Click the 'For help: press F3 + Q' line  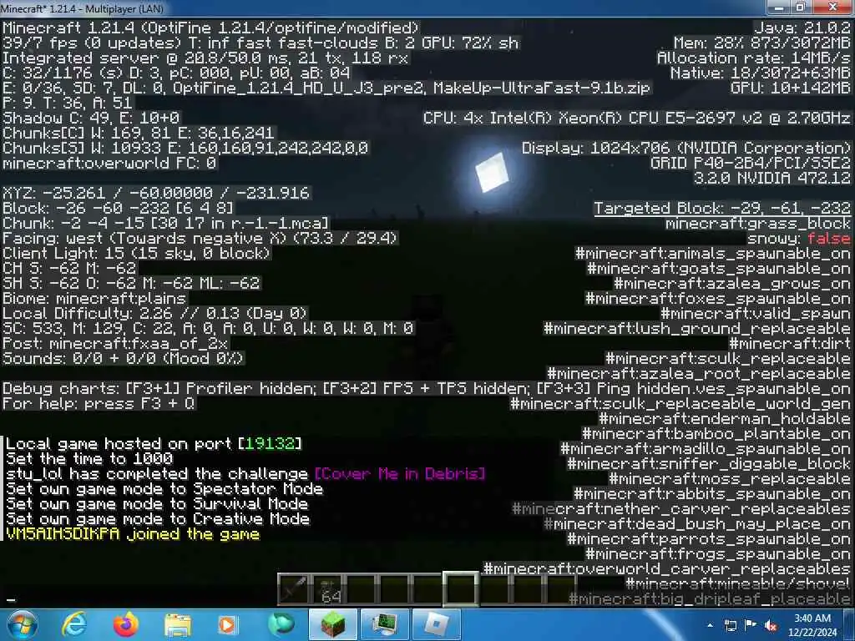pyautogui.click(x=99, y=404)
